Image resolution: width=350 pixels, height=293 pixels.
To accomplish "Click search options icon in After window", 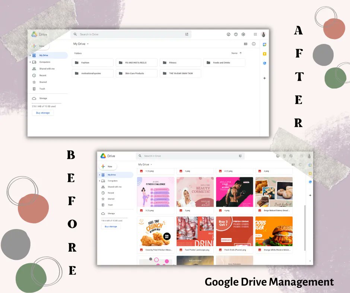I will coord(187,34).
